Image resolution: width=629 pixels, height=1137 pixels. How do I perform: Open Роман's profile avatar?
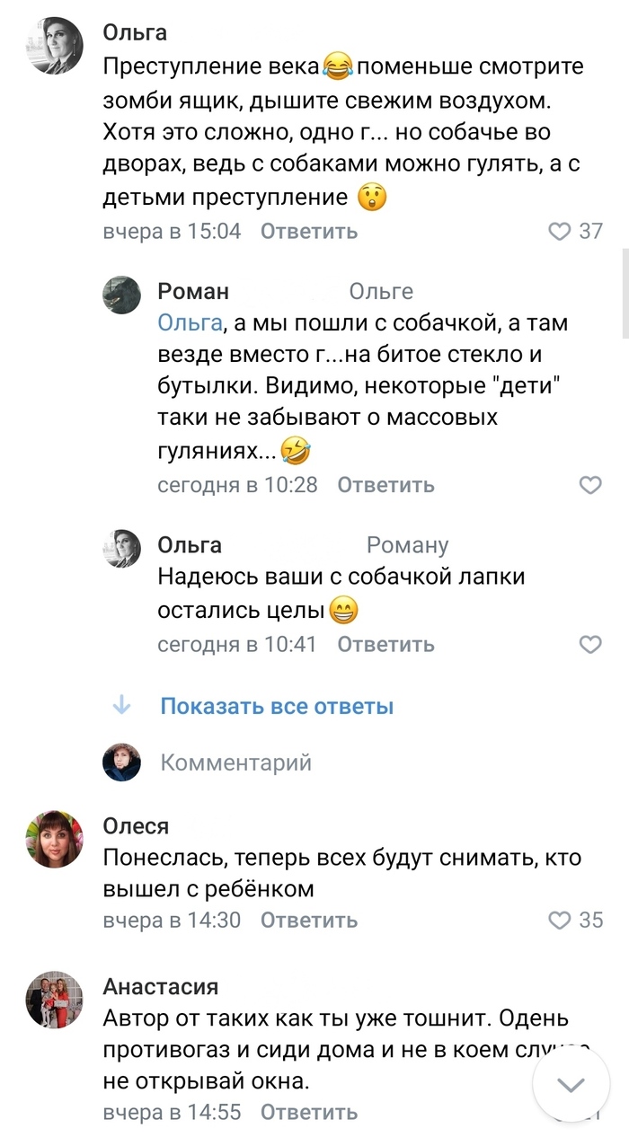121,295
